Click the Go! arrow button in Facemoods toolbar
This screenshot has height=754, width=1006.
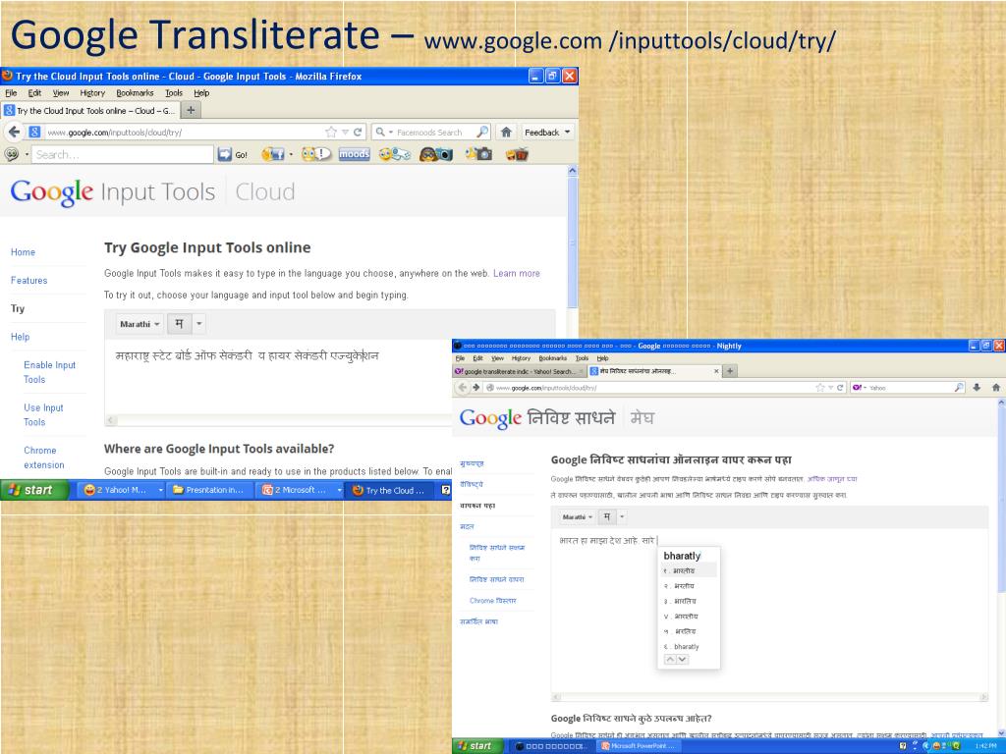(225, 154)
